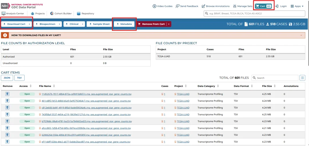309x146 pixels.
Task: Open Manage Sets
Action: click(243, 6)
